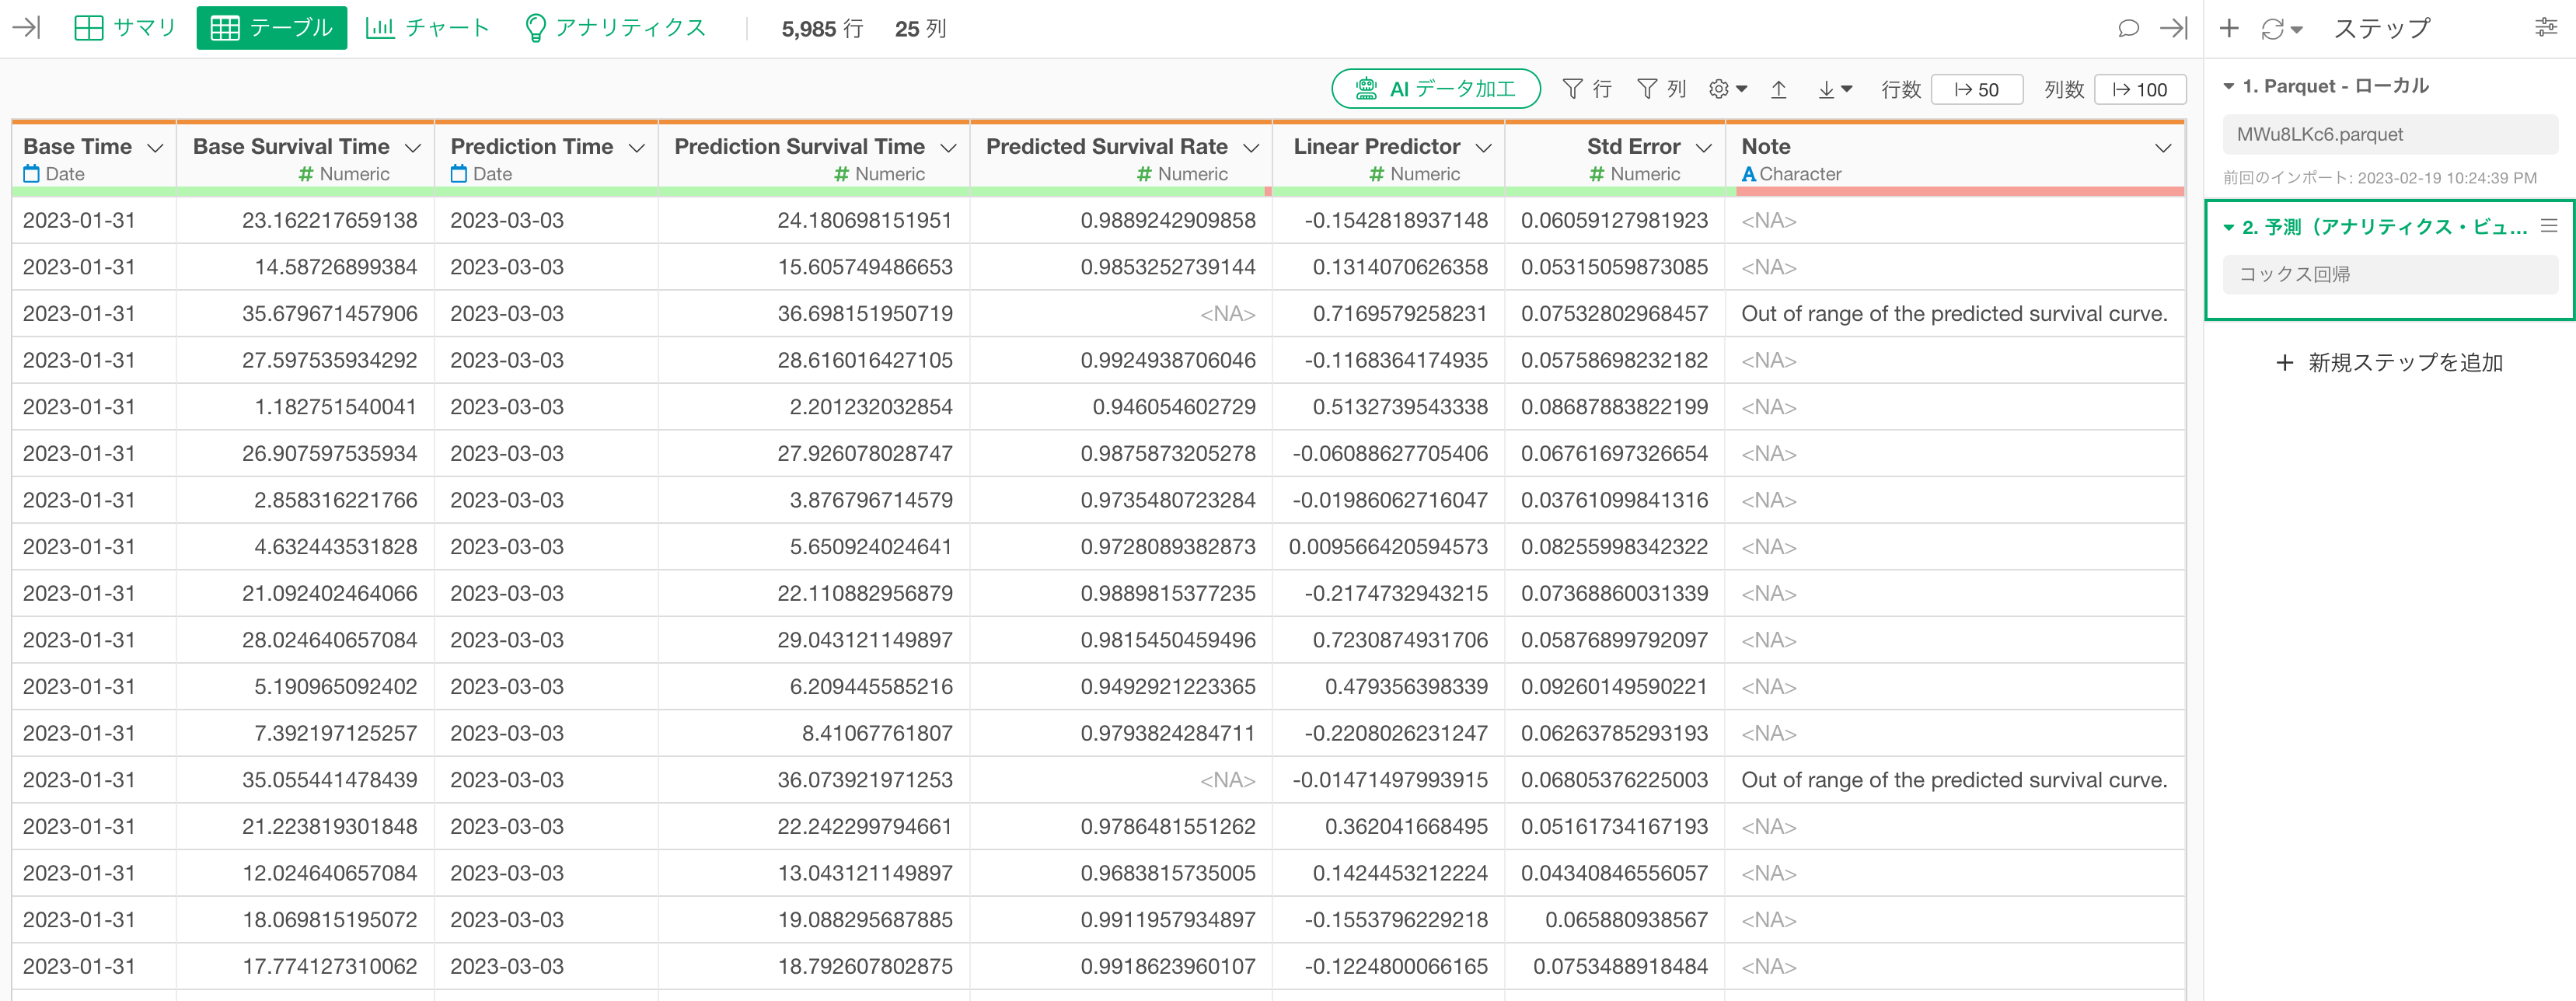
Task: Open the comment bubble icon
Action: click(x=2128, y=28)
